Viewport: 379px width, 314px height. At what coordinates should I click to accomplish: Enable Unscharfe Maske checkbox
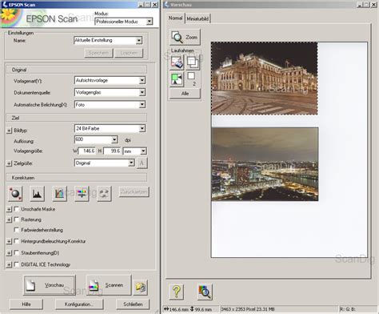(x=17, y=209)
